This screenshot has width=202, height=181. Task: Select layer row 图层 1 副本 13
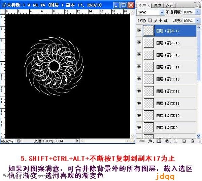pos(166,79)
